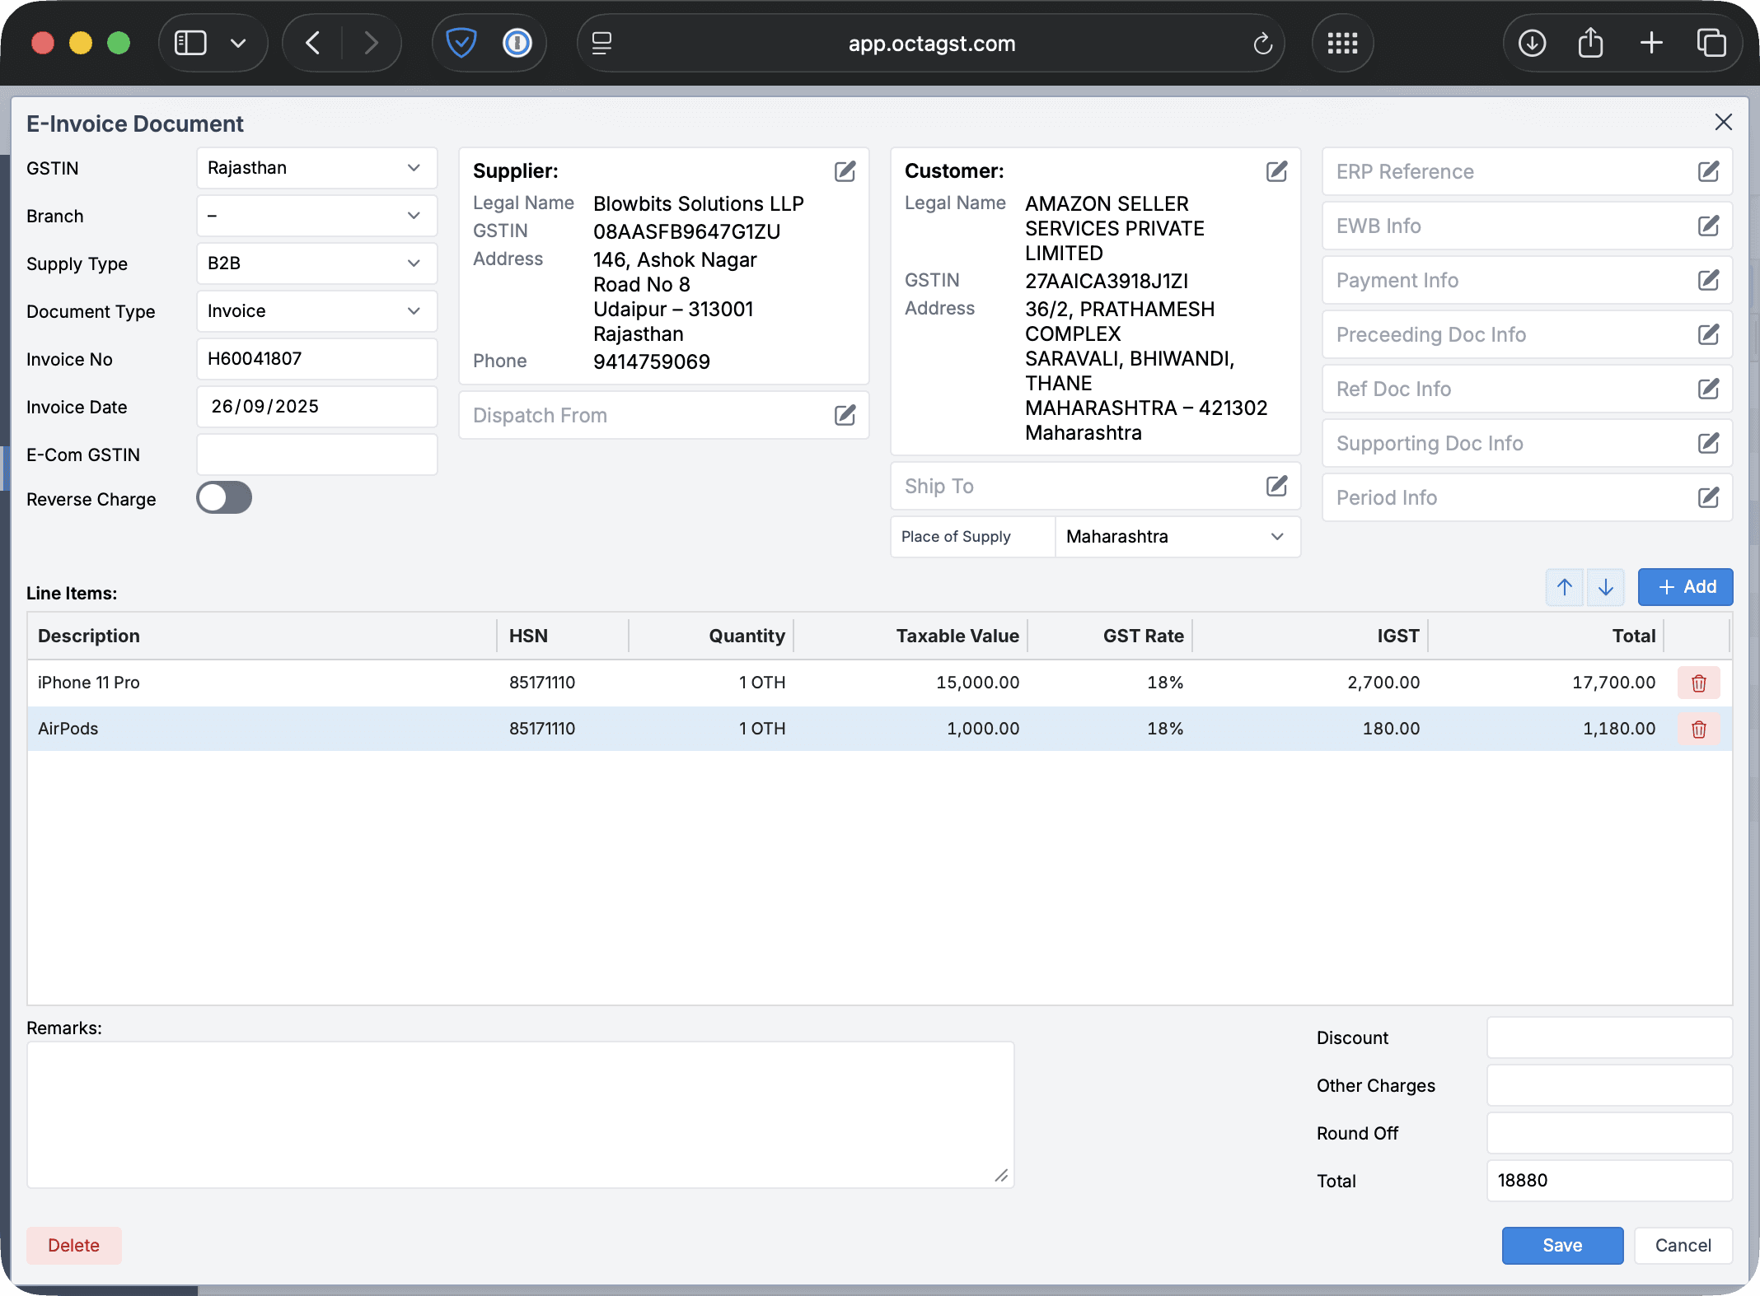Edit the Customer details
Screen dimensions: 1760x1296
pos(1276,171)
